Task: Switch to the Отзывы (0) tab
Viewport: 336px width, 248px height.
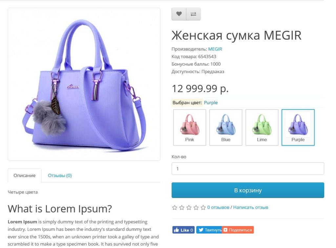Action: click(60, 176)
